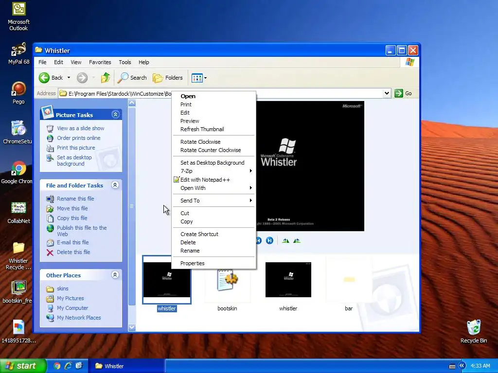Click Move this file
498x373 pixels.
[x=72, y=208]
